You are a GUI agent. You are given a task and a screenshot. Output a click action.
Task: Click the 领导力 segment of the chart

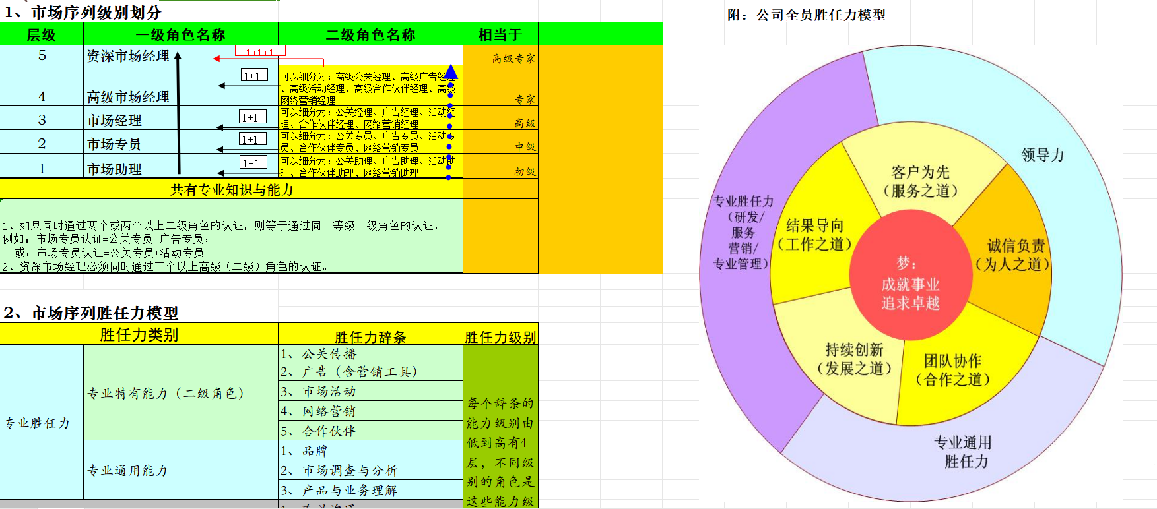click(1043, 155)
